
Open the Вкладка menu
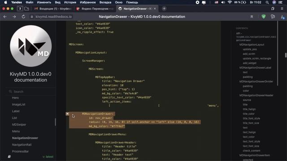105,2
